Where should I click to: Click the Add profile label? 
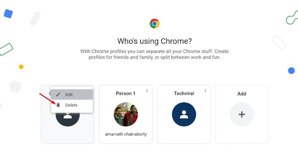click(242, 94)
